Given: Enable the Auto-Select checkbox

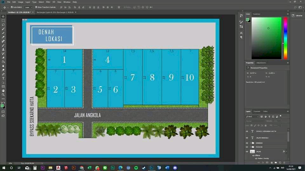Looking at the screenshot, I should click(x=12, y=7).
